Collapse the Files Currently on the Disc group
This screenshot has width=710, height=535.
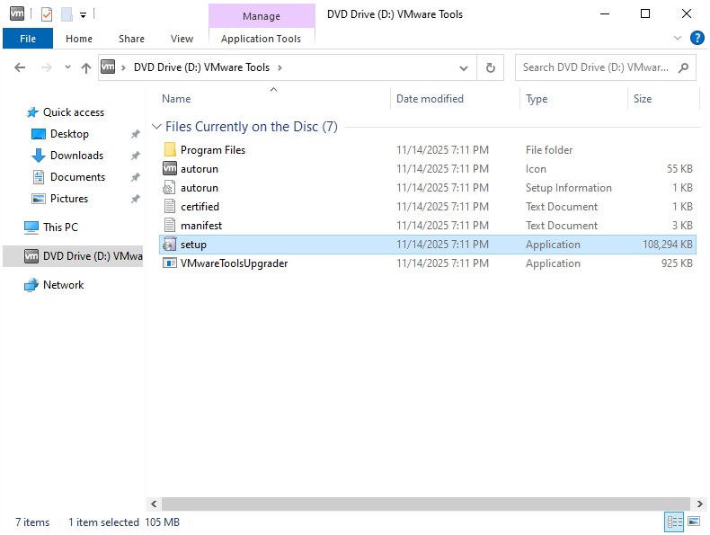pos(157,127)
